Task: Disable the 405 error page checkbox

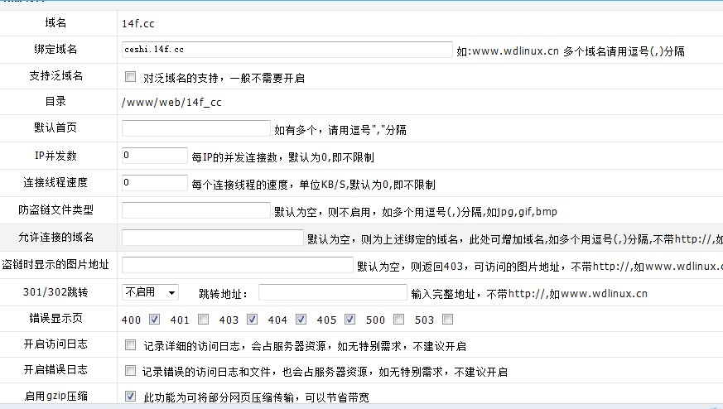Action: click(349, 319)
